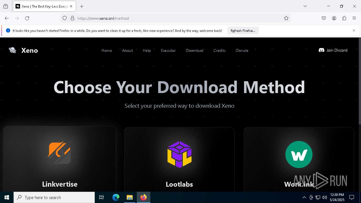Open a new browser tab

(82, 6)
